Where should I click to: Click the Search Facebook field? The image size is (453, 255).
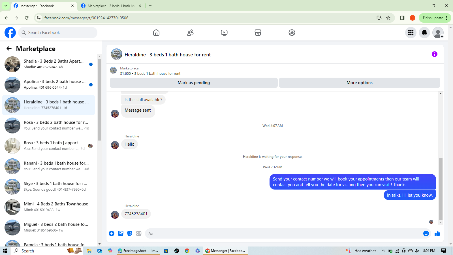(x=58, y=33)
